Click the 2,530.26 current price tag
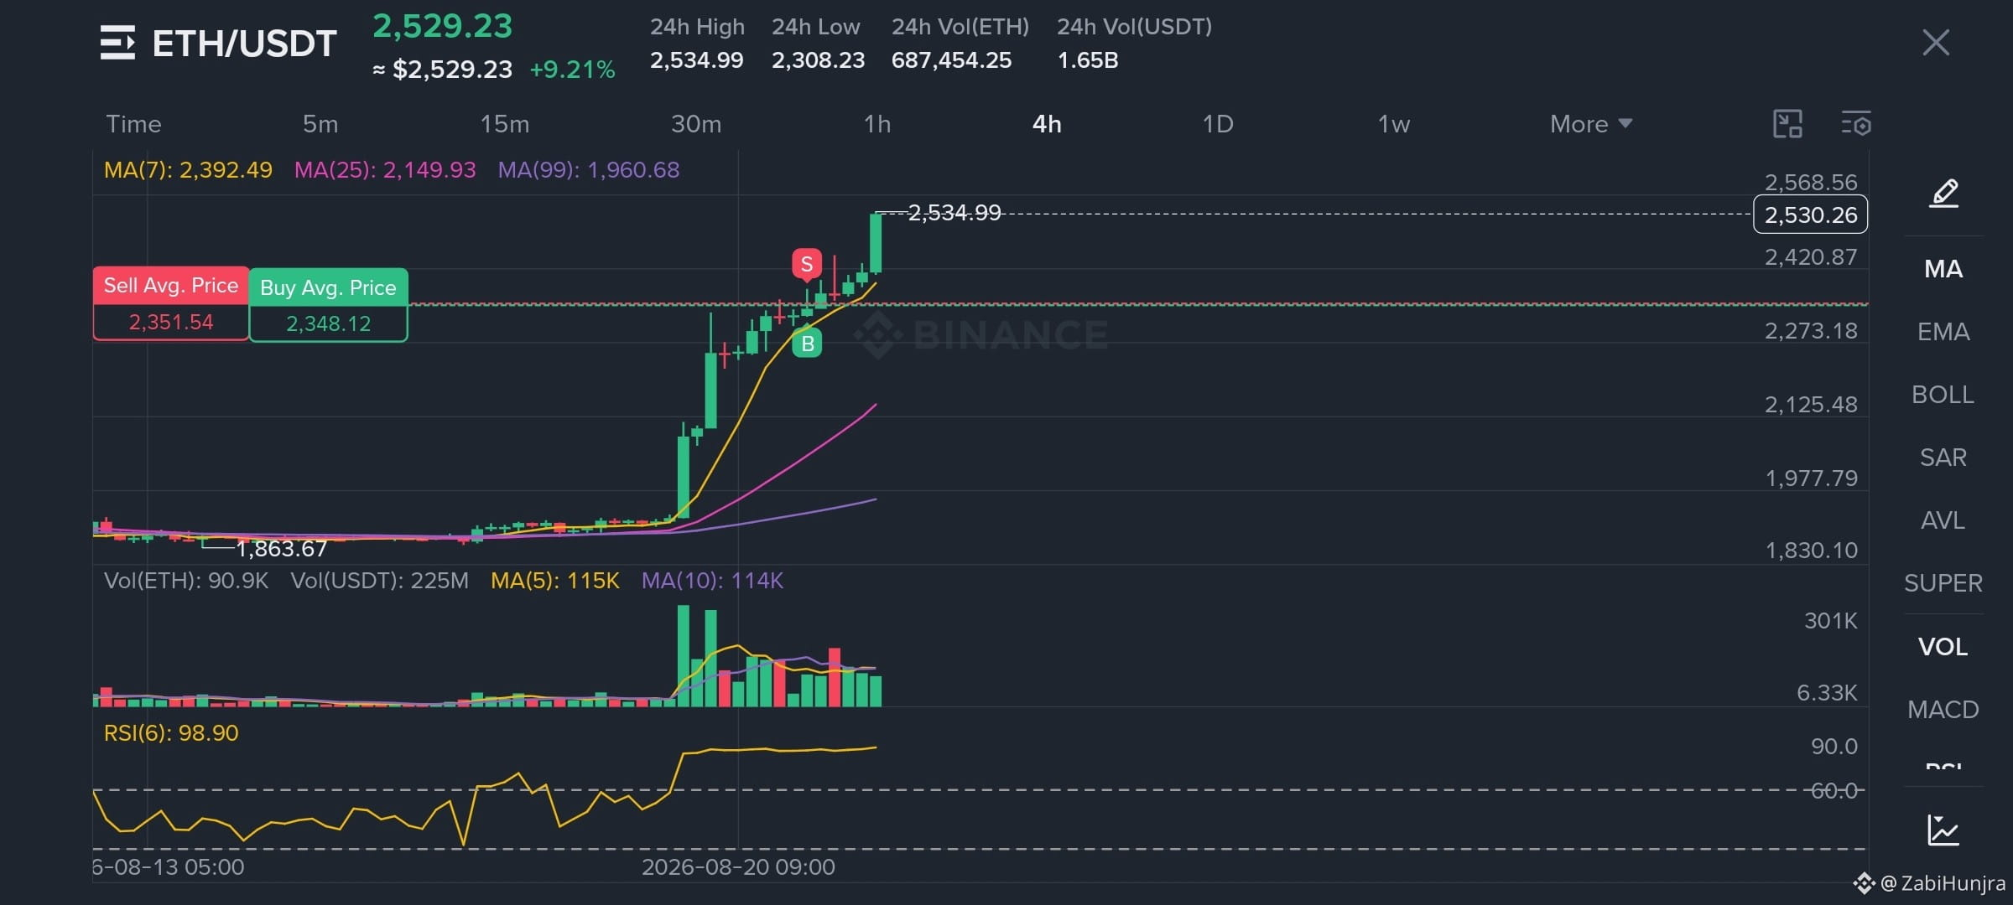2013x905 pixels. [1811, 215]
